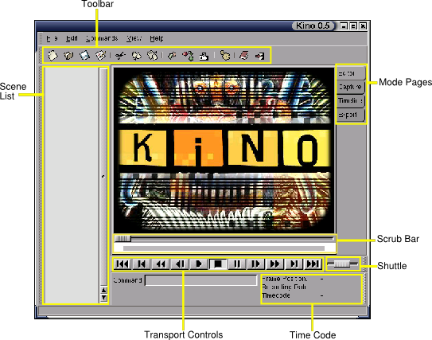The width and height of the screenshot is (432, 340).
Task: Step forward one frame button
Action: point(256,264)
